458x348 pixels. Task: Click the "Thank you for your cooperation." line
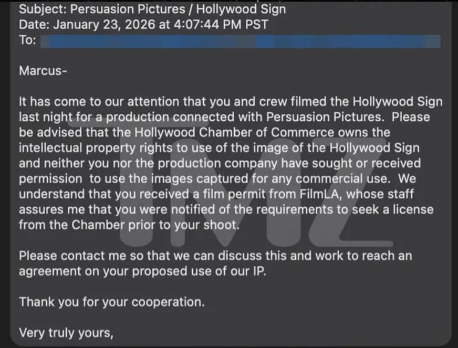click(111, 303)
